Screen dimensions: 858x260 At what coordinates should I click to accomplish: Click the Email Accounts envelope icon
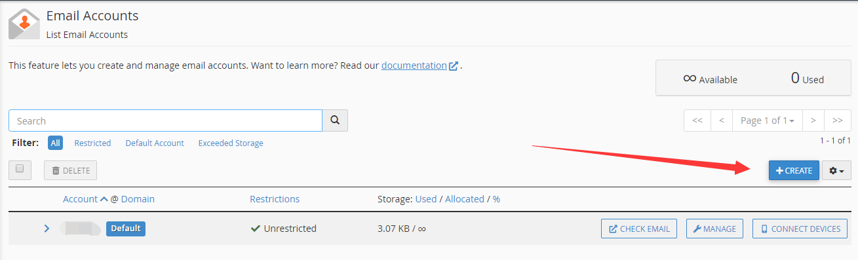pyautogui.click(x=24, y=24)
